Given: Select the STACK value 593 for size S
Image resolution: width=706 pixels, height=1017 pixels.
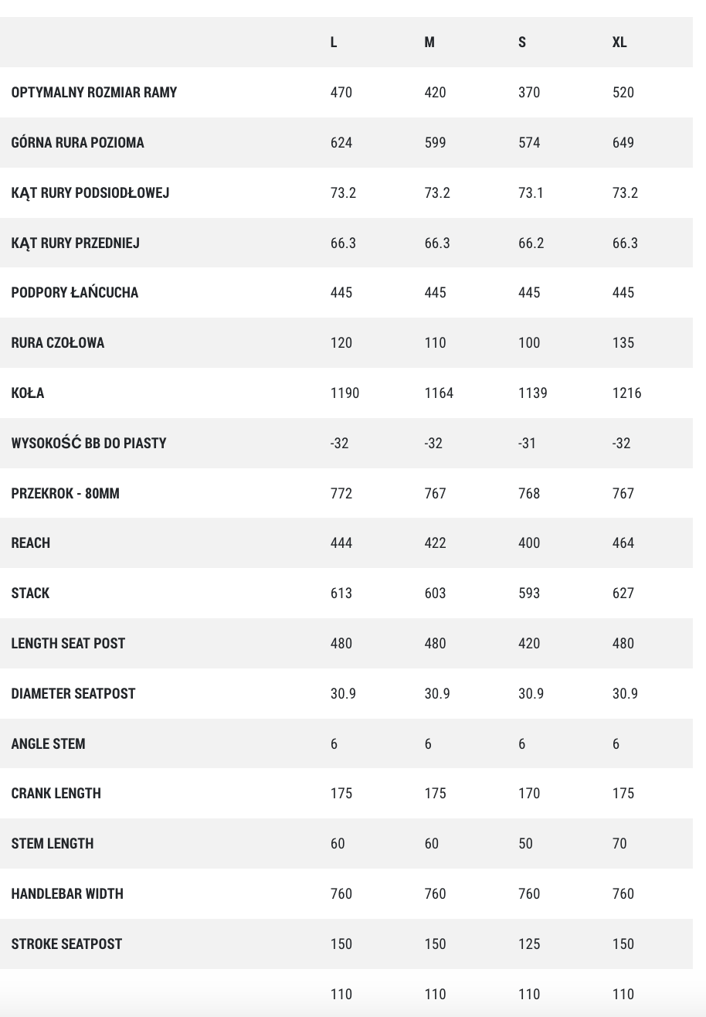Looking at the screenshot, I should (x=529, y=594).
